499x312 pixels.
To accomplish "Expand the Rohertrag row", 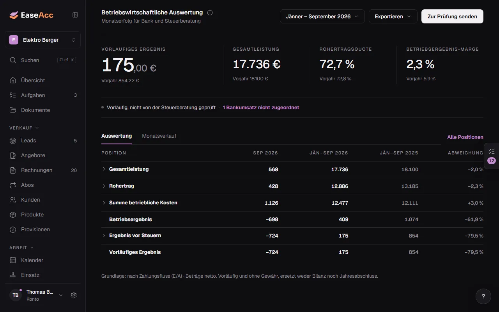I will click(104, 186).
